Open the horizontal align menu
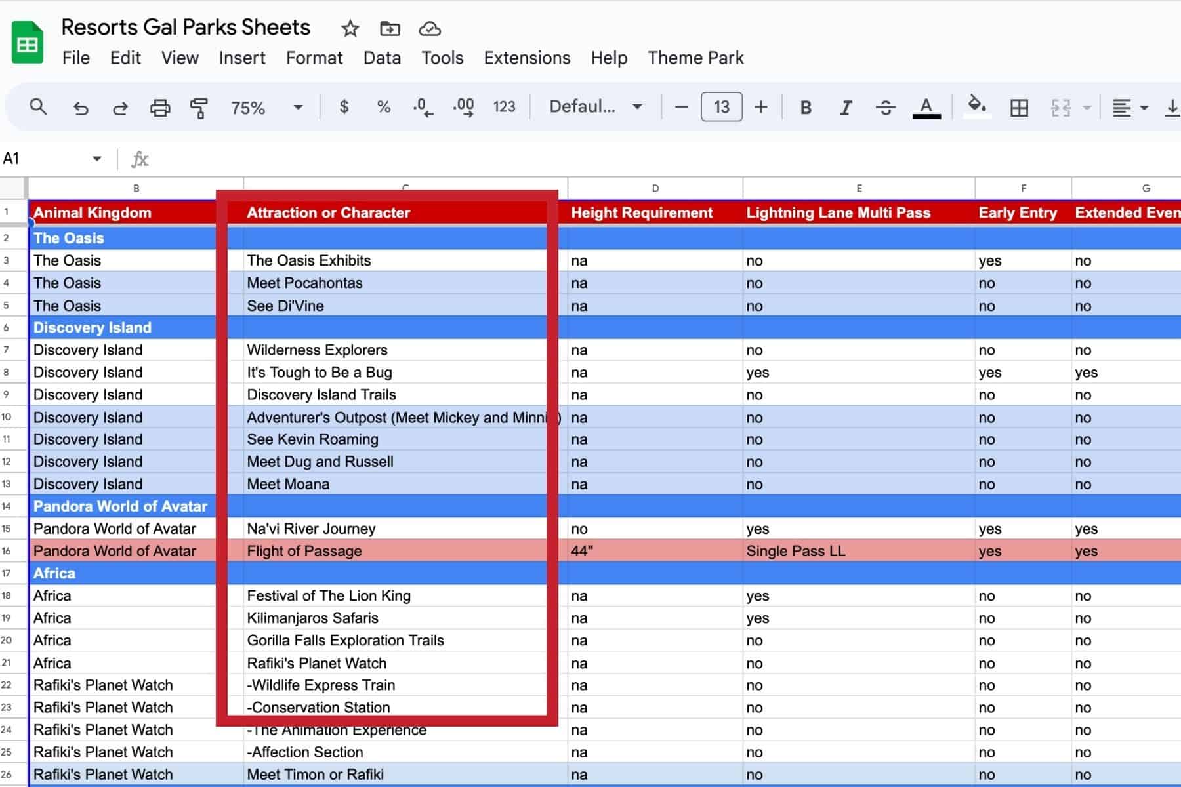This screenshot has width=1181, height=787. point(1130,108)
